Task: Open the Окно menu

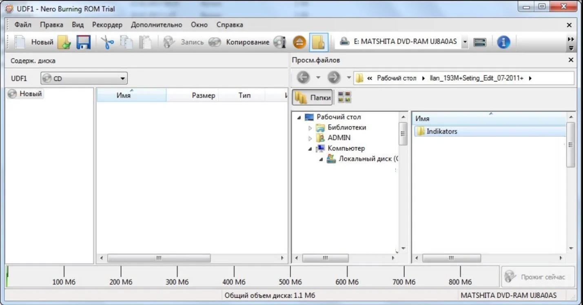Action: tap(199, 24)
